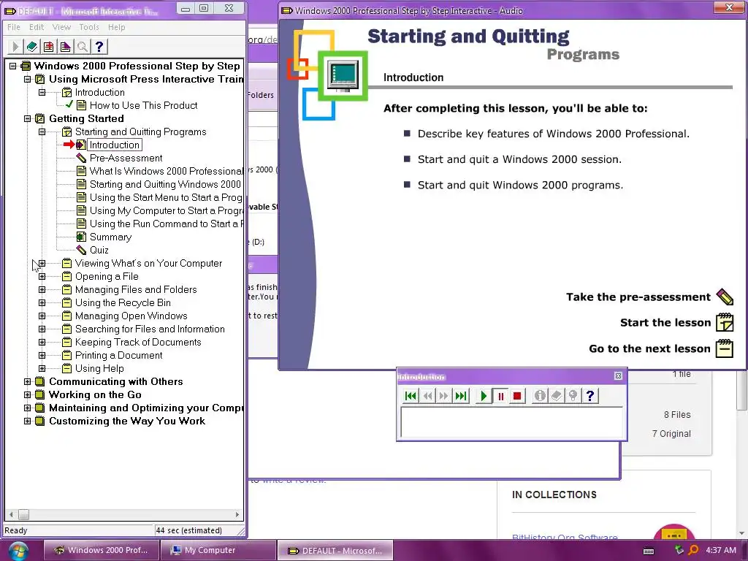
Task: Click the green Play button
Action: (x=484, y=396)
